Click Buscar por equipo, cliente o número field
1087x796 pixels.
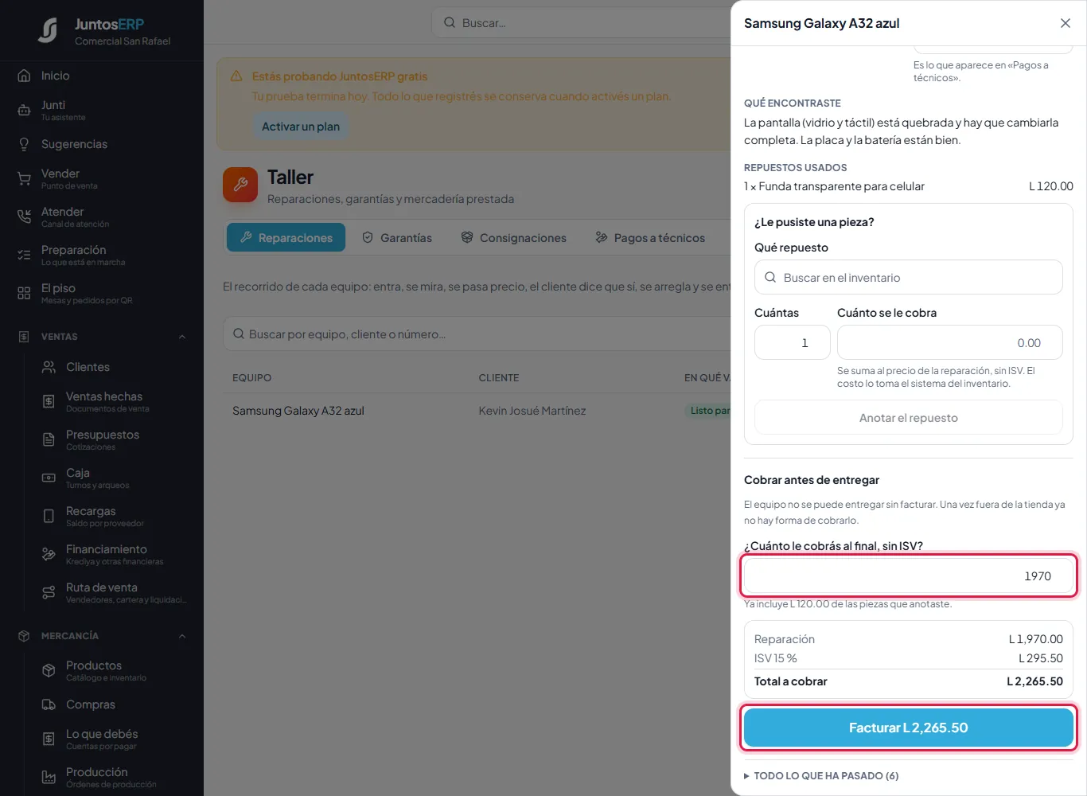tap(477, 334)
